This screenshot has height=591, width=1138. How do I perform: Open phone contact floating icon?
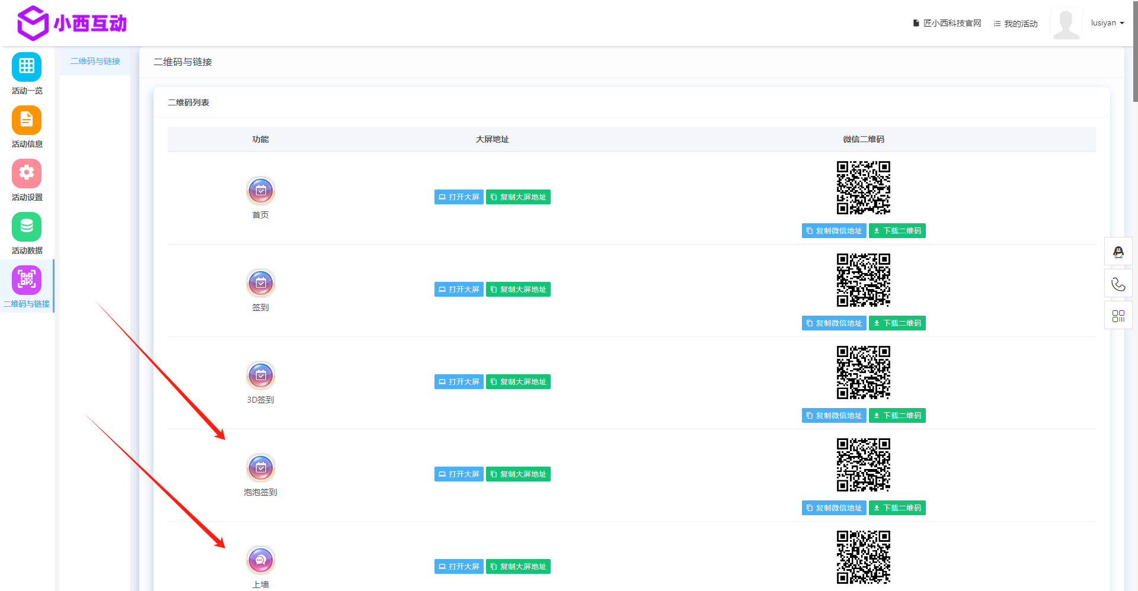coord(1118,284)
